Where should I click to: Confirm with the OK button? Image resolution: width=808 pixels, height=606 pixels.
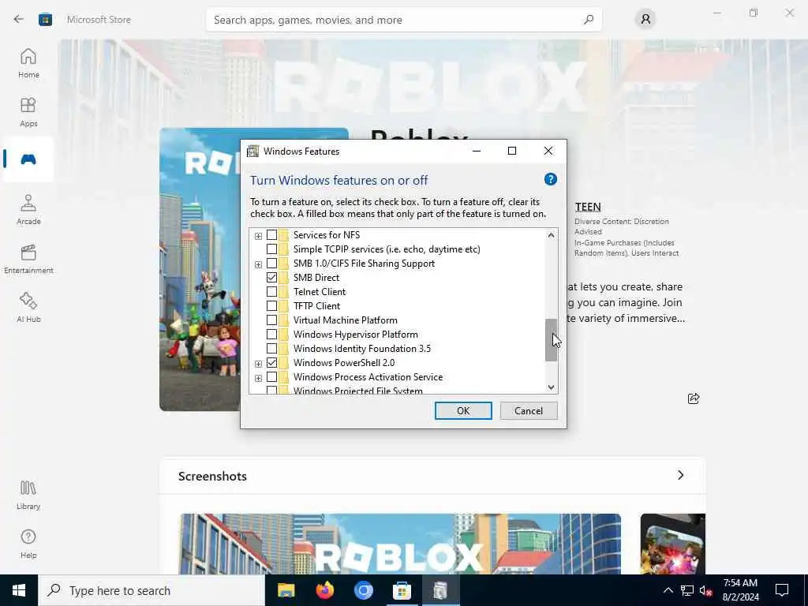(462, 410)
